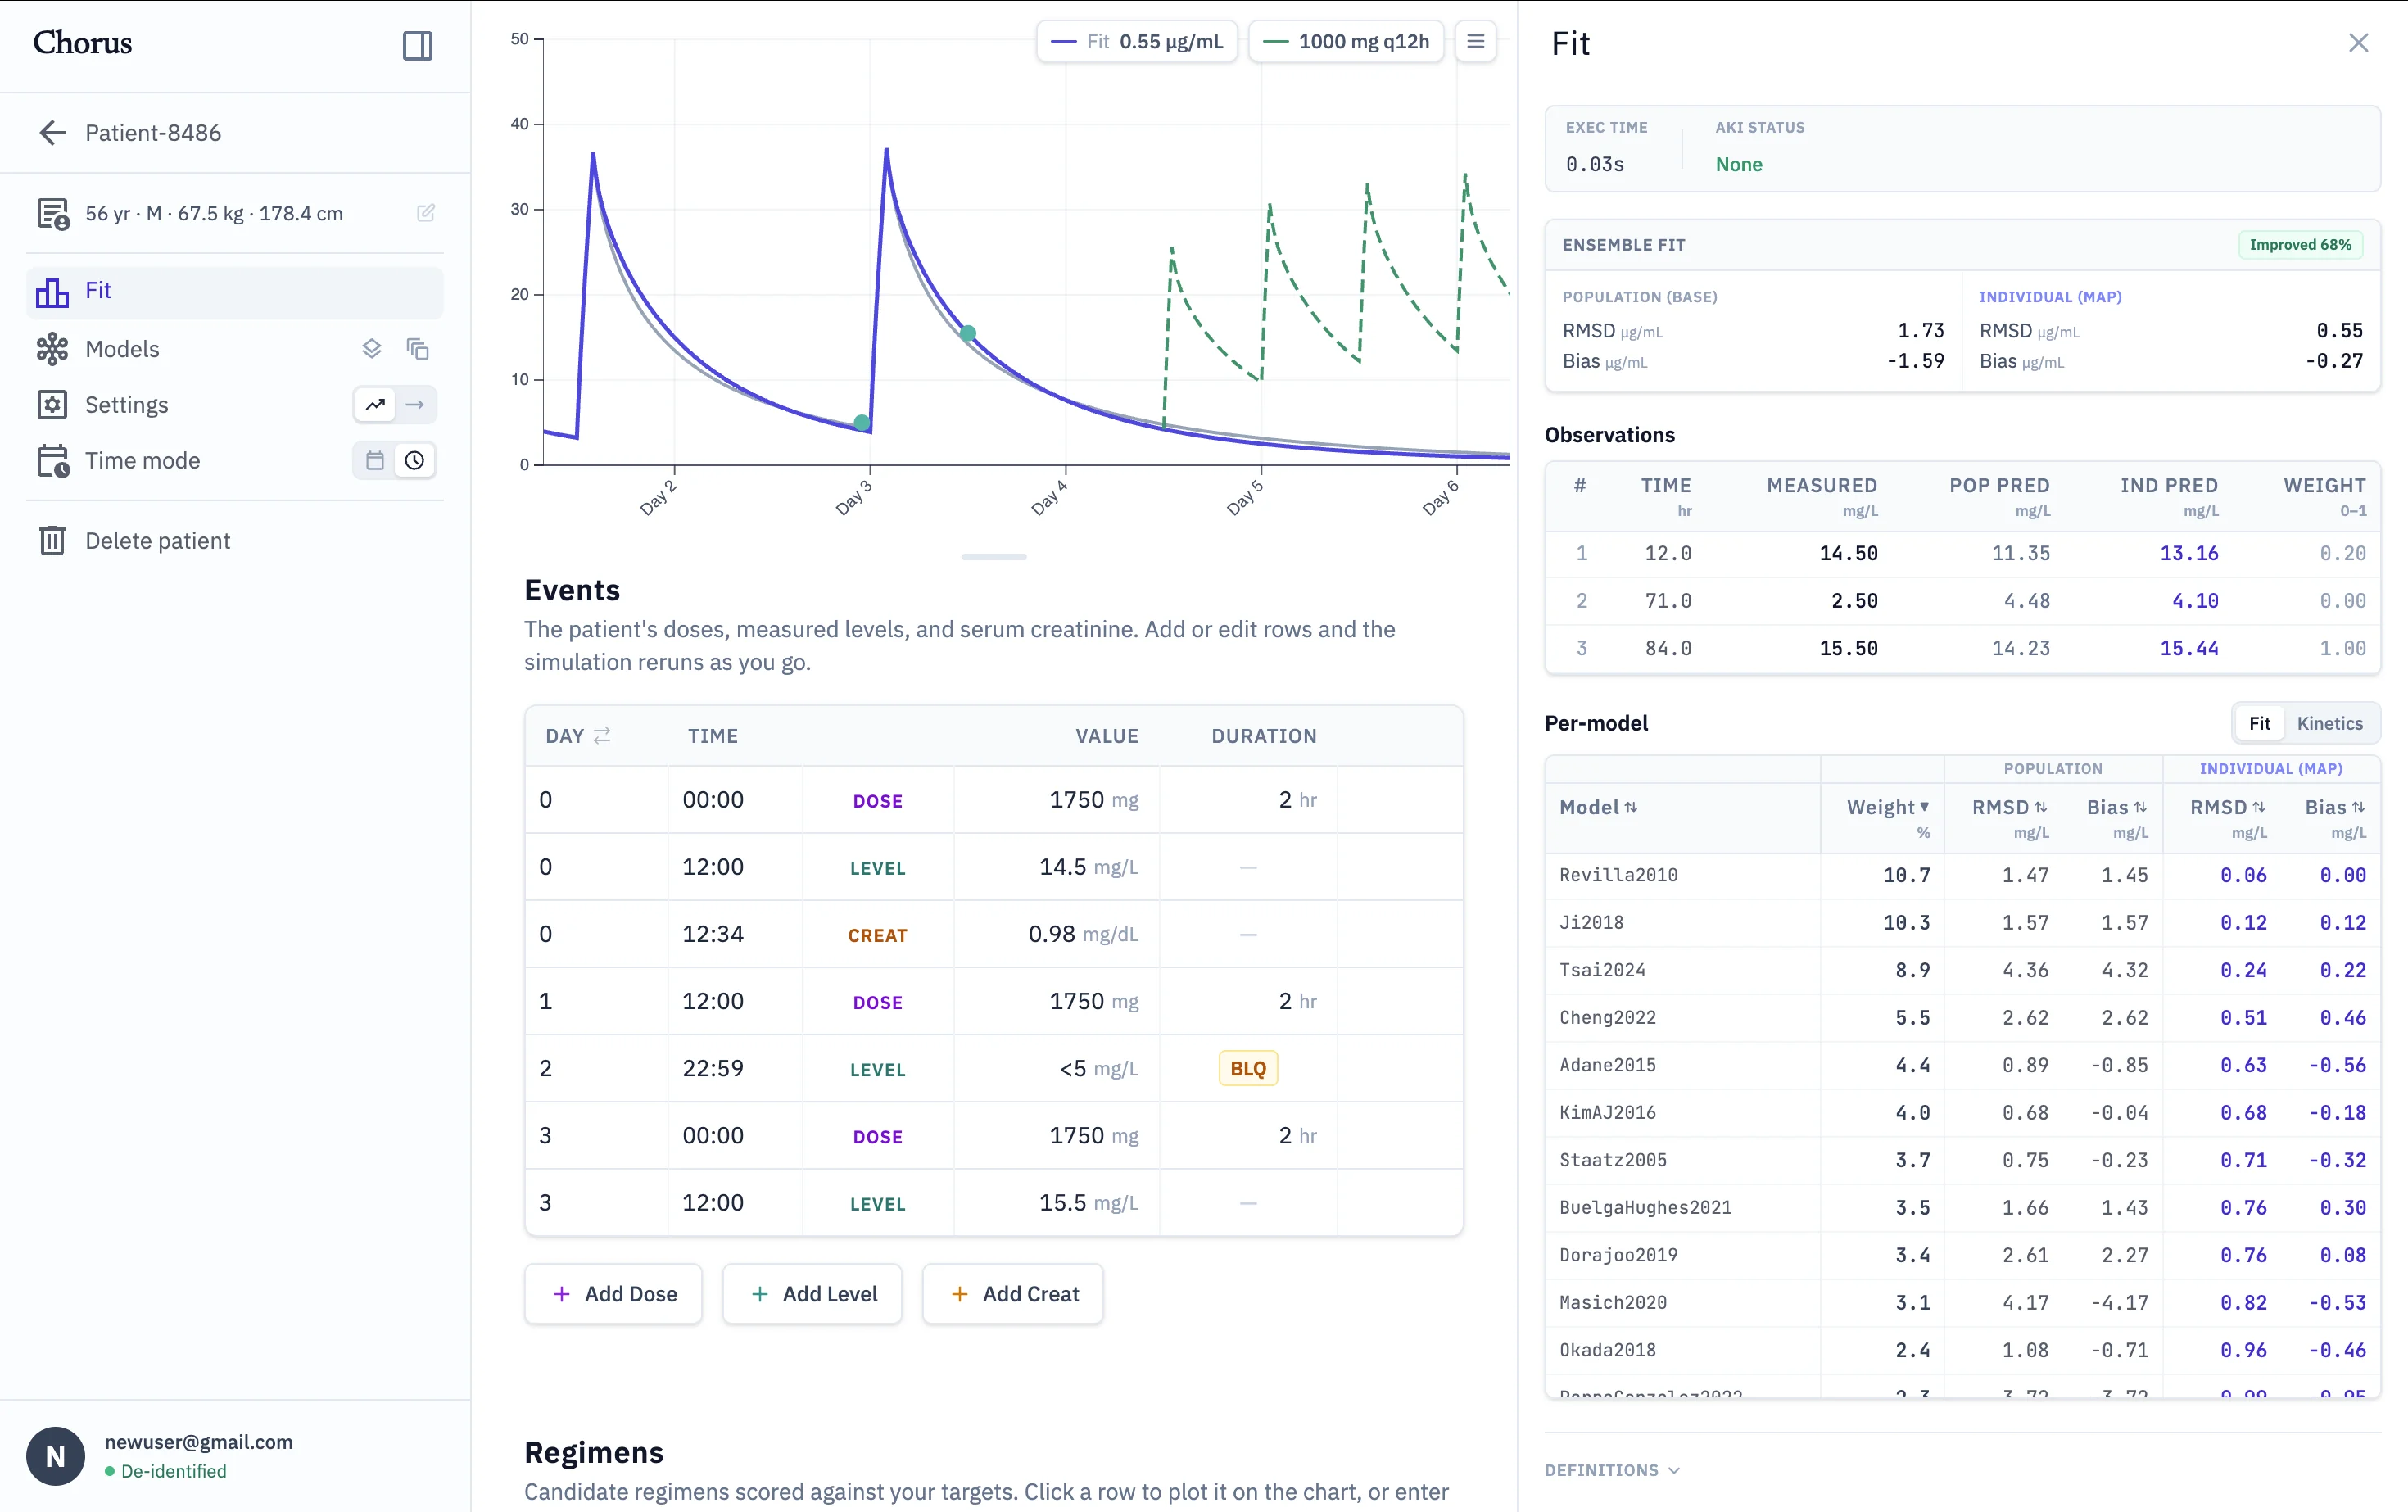Screen dimensions: 2408x1512
Task: Toggle the Fit 0.55 µg/mL legend
Action: click(1137, 42)
